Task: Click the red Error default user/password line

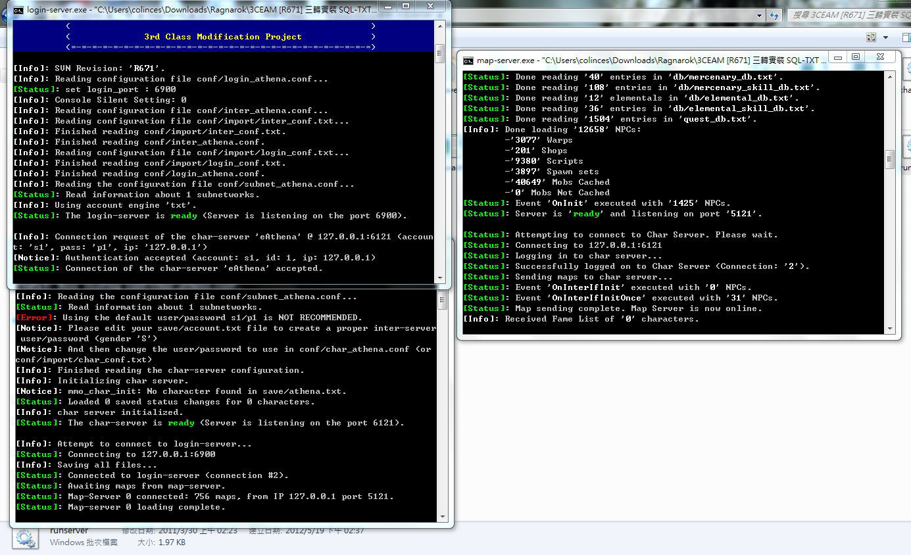Action: coord(189,318)
